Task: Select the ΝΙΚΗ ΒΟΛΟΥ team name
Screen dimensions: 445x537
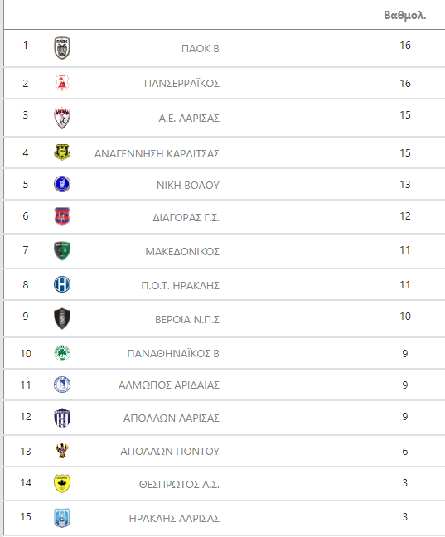Action: pyautogui.click(x=188, y=186)
